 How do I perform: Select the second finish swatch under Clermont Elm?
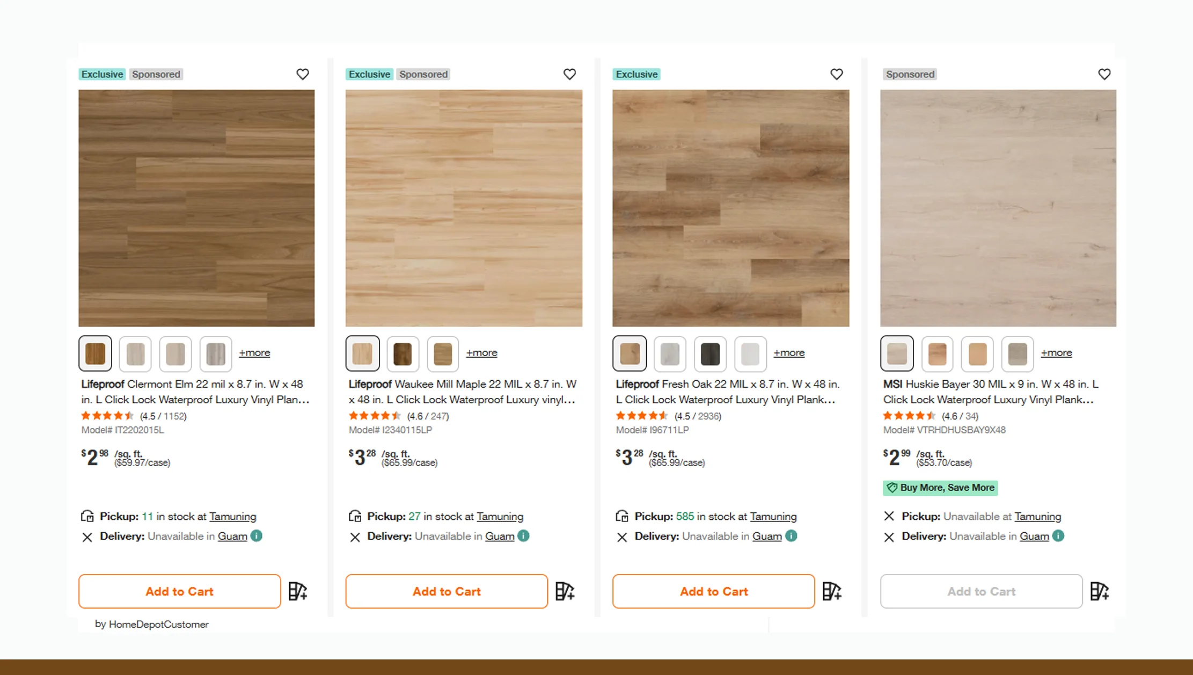(135, 353)
